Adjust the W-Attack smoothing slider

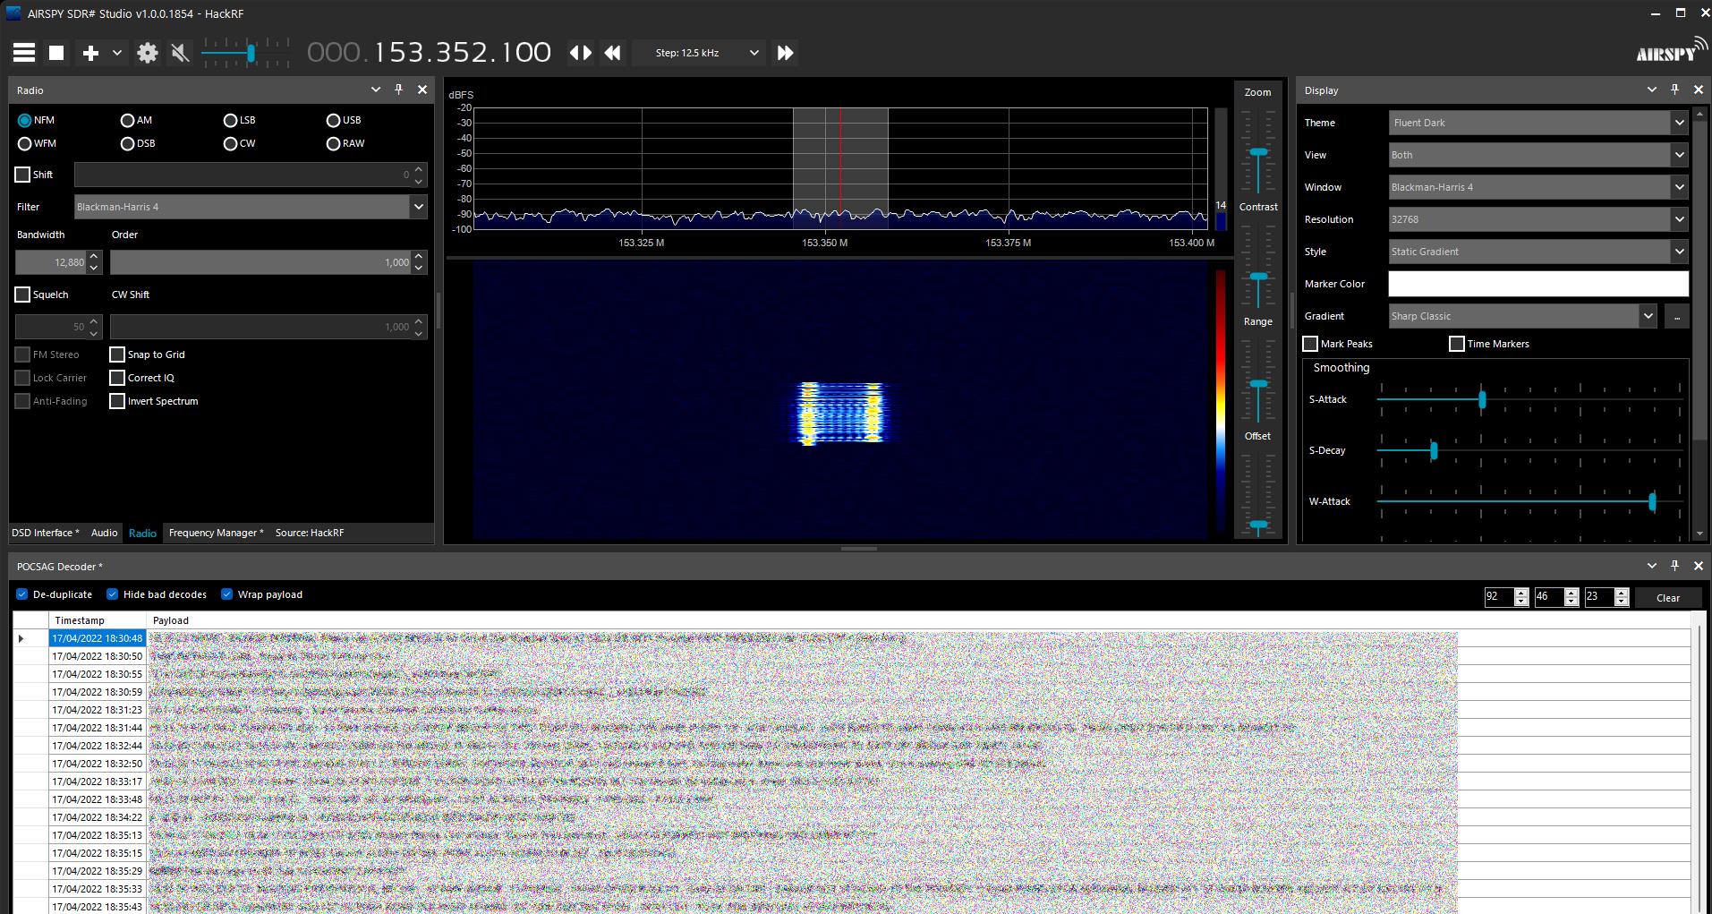[1652, 501]
